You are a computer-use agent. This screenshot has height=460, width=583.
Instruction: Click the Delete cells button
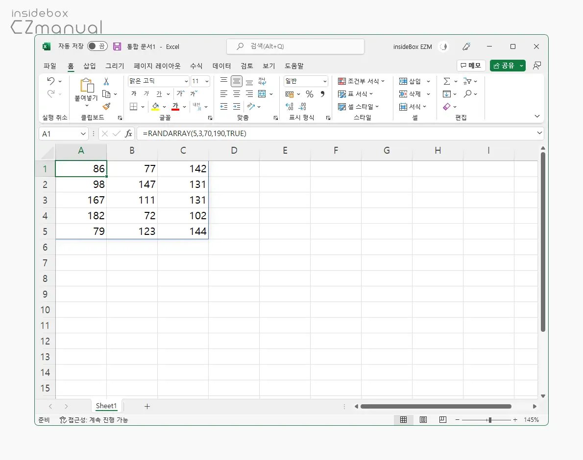pos(410,94)
